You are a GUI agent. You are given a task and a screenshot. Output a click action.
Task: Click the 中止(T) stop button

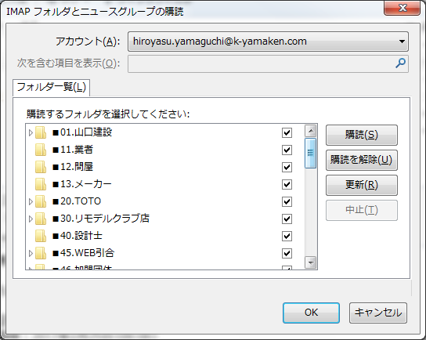[362, 210]
